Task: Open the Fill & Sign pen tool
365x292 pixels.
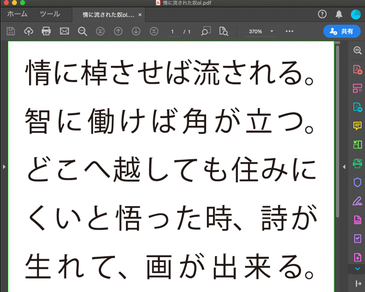Action: point(357,201)
